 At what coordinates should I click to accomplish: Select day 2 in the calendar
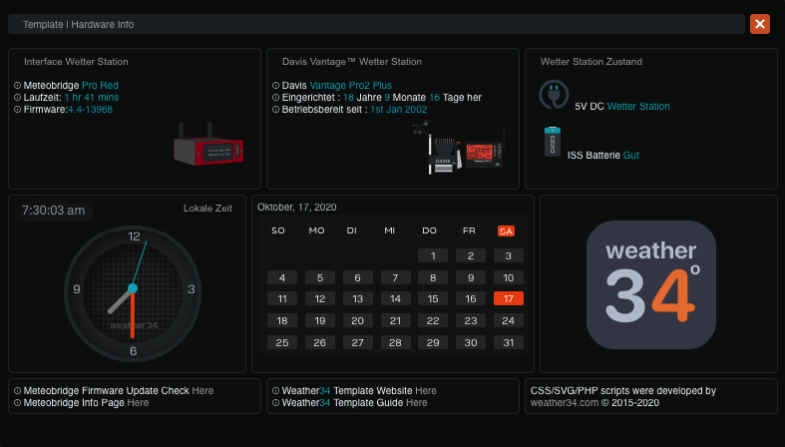pos(471,255)
